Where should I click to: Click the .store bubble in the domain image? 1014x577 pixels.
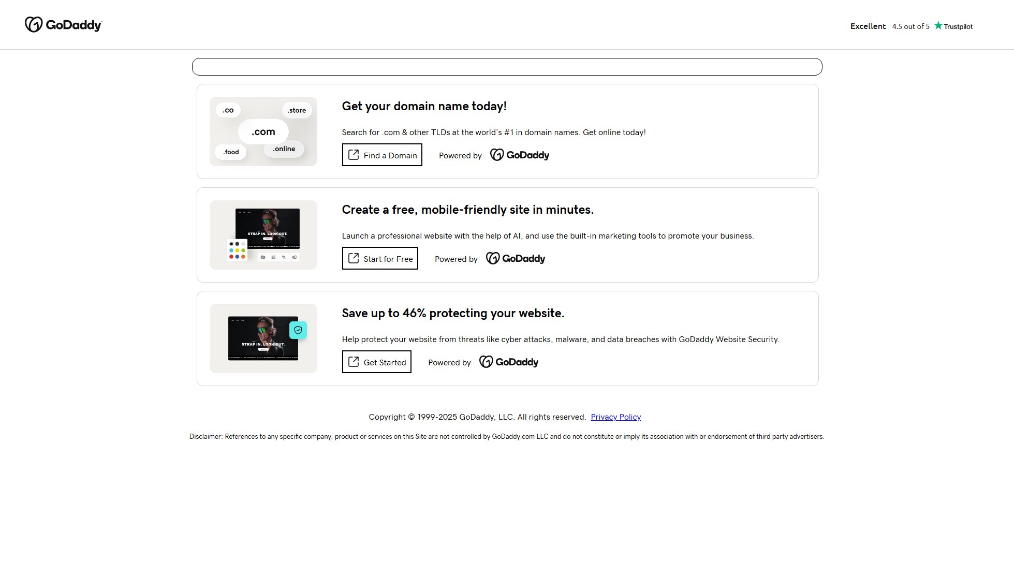click(297, 110)
